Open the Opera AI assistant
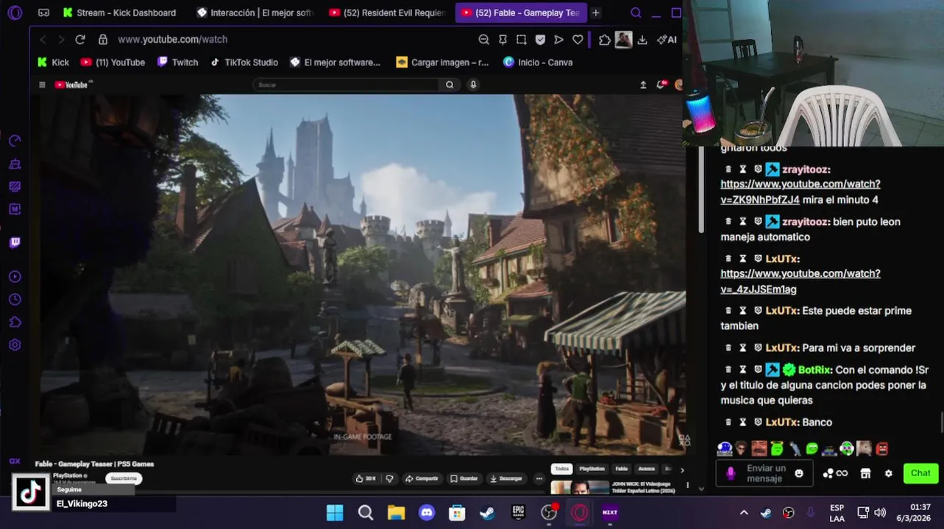The height and width of the screenshot is (529, 944). coord(667,40)
